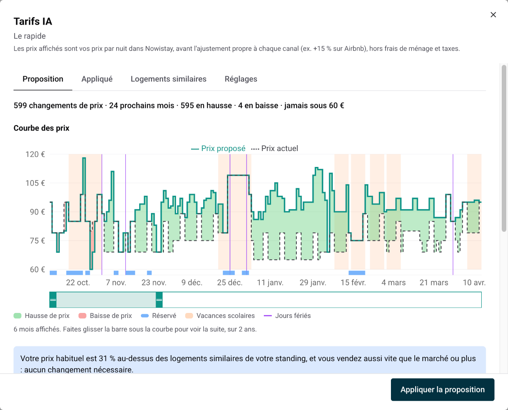Click the 21 mars date label

[434, 283]
